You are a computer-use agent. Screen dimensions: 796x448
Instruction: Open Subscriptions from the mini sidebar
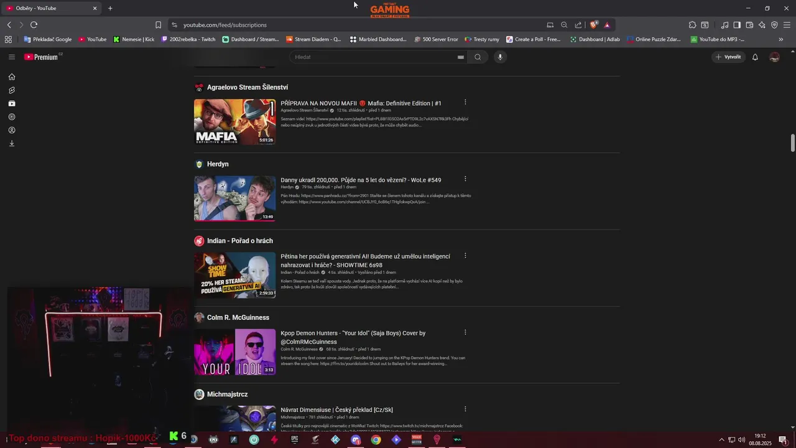(x=11, y=103)
